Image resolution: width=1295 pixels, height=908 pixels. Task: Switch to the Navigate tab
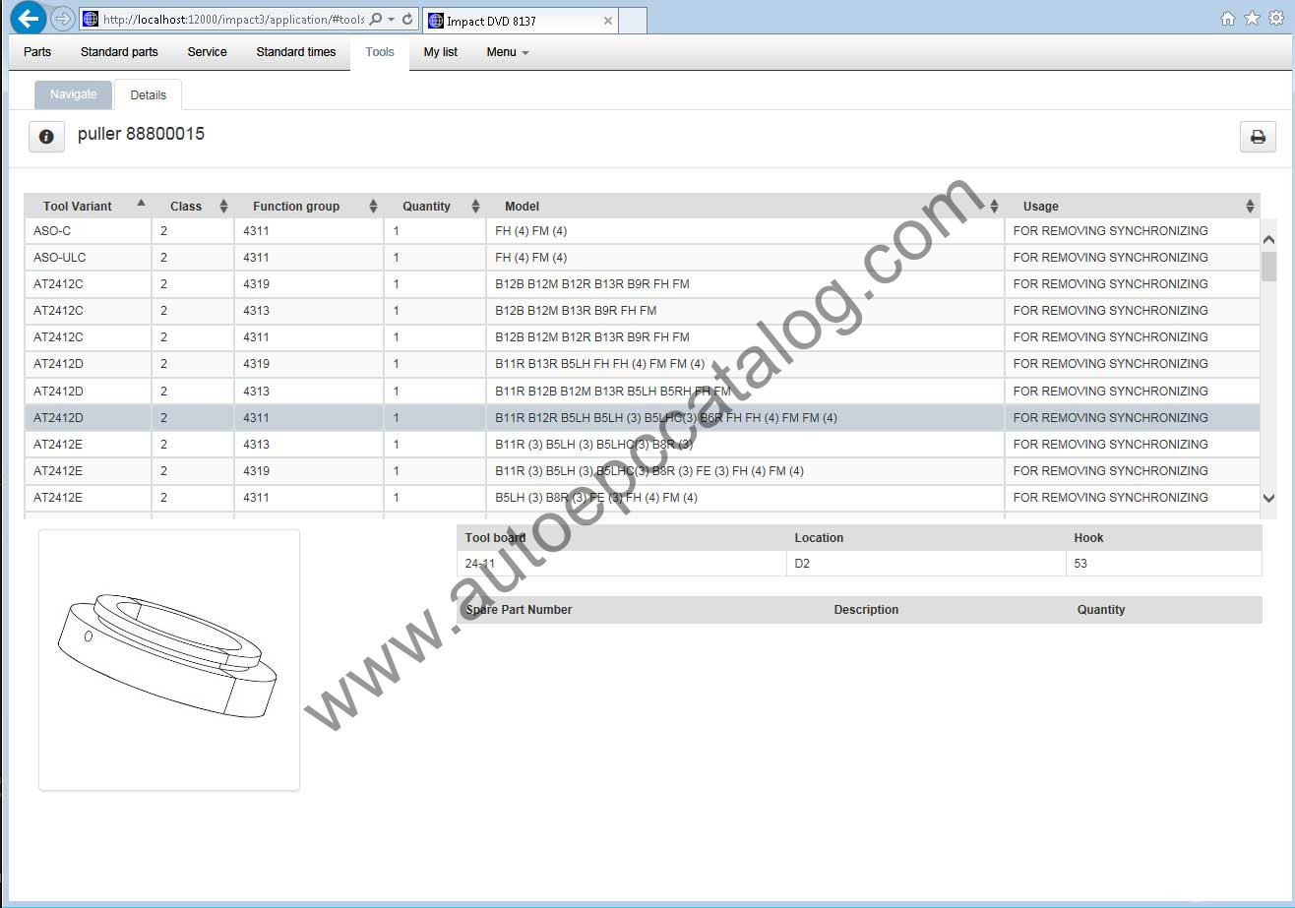coord(74,94)
